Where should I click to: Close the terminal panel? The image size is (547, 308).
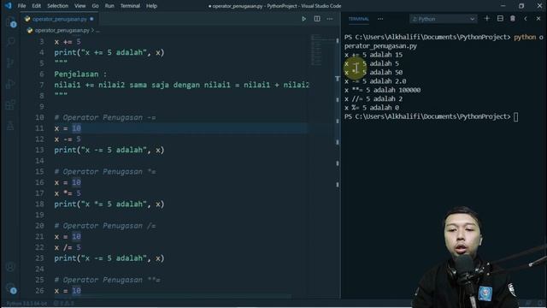tap(538, 19)
